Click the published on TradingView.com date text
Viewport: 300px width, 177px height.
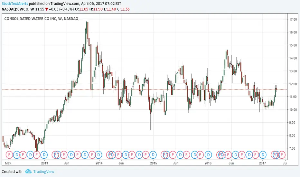pos(75,4)
